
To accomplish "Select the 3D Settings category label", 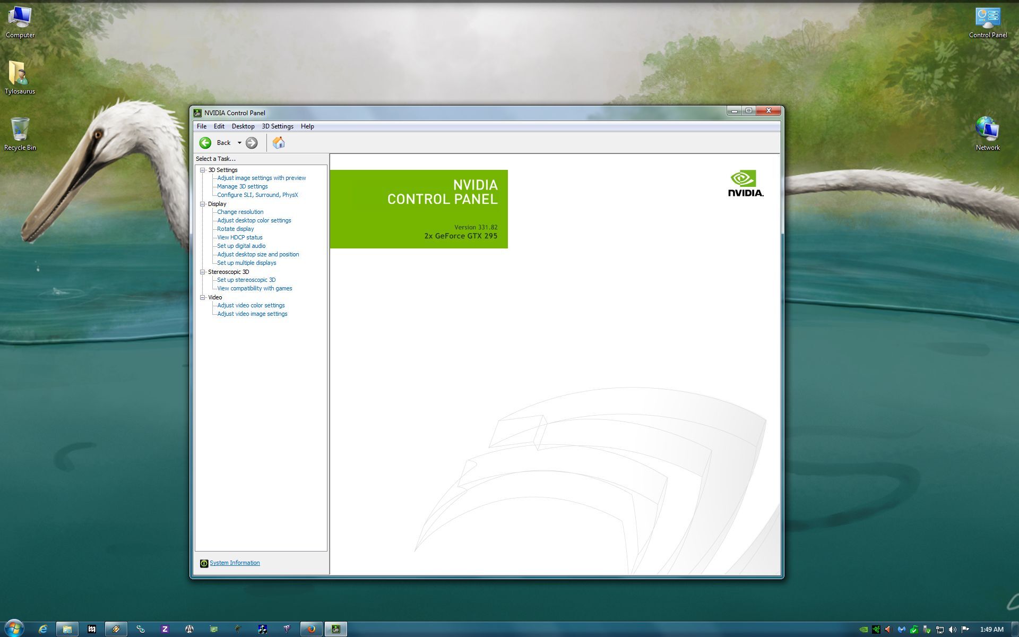I will point(222,170).
